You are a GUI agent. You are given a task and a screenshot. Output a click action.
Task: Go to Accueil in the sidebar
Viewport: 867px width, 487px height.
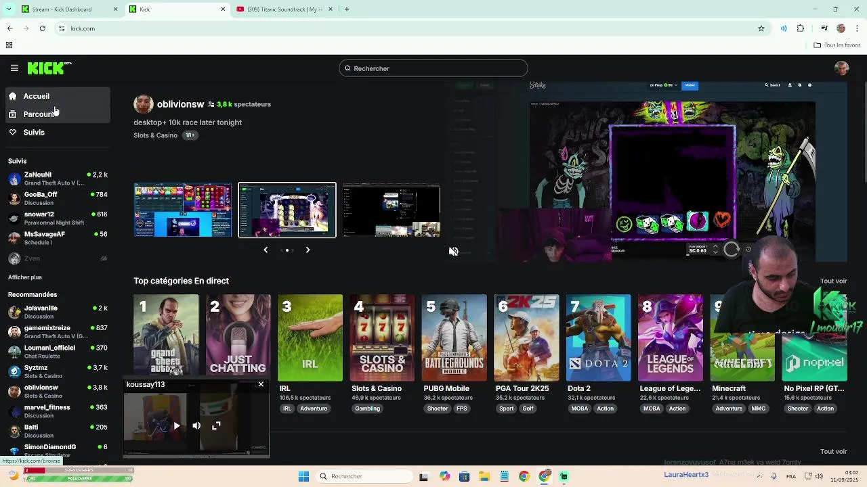click(x=58, y=96)
